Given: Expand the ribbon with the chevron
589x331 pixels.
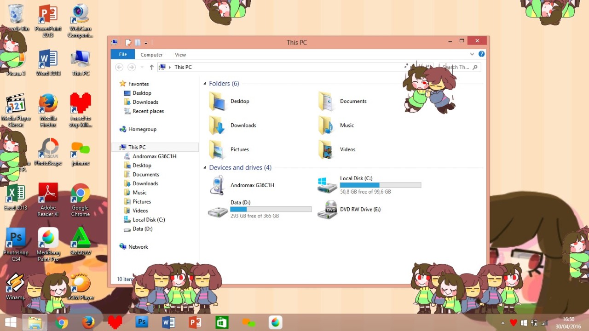Looking at the screenshot, I should pos(472,54).
